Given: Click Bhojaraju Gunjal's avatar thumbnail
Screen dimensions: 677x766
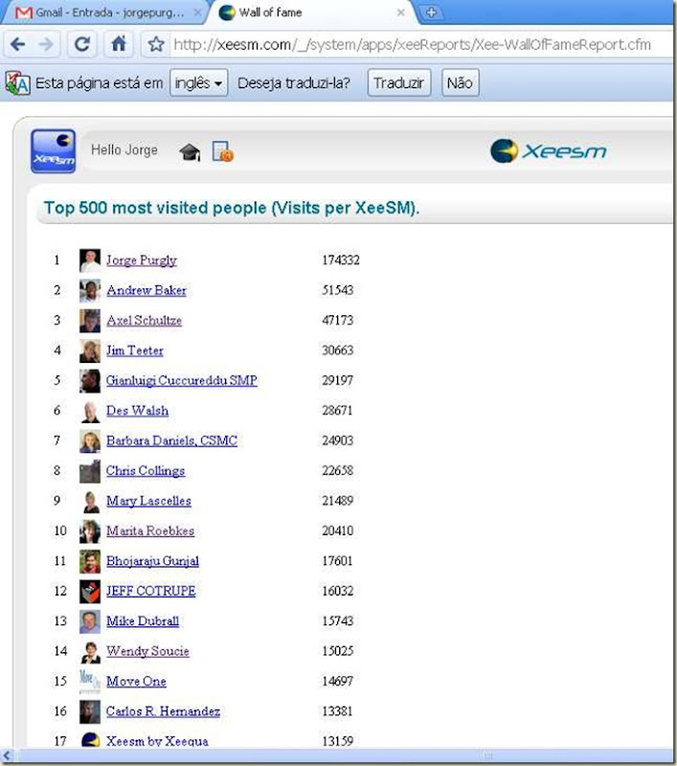Looking at the screenshot, I should (x=90, y=562).
